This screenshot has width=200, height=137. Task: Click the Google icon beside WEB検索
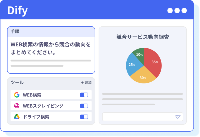(x=17, y=95)
